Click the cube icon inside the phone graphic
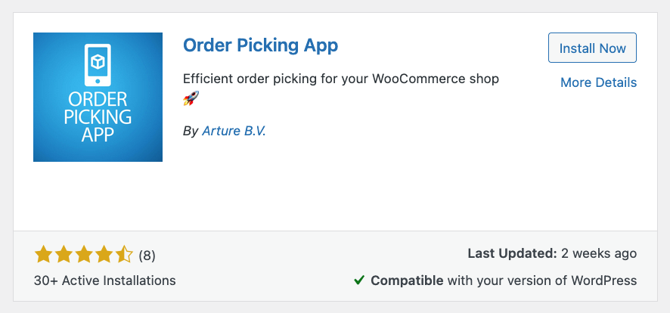 click(98, 62)
